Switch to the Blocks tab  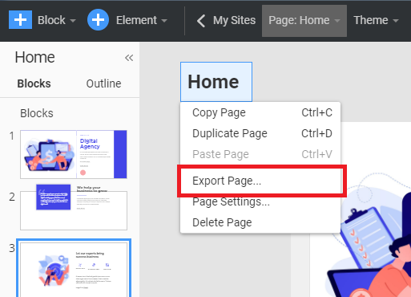[34, 83]
